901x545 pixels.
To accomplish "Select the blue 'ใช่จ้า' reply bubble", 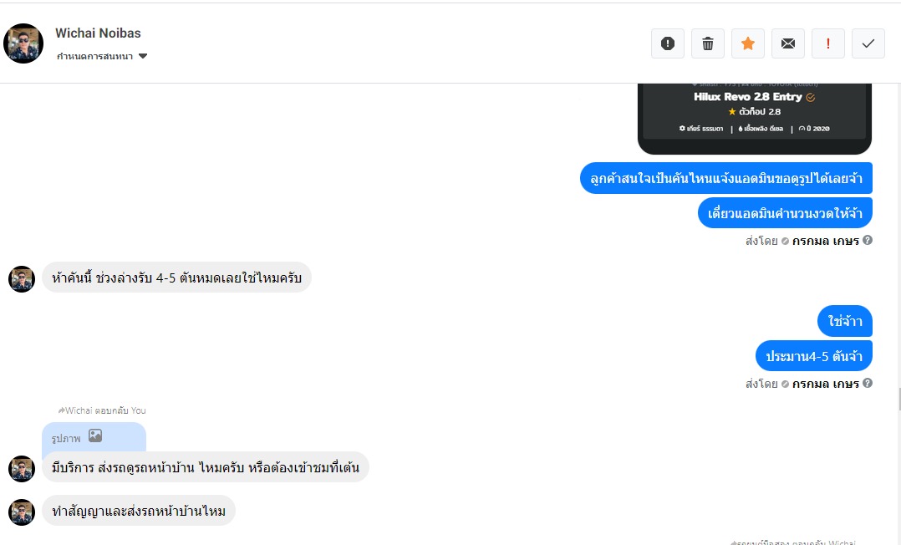I will 845,321.
